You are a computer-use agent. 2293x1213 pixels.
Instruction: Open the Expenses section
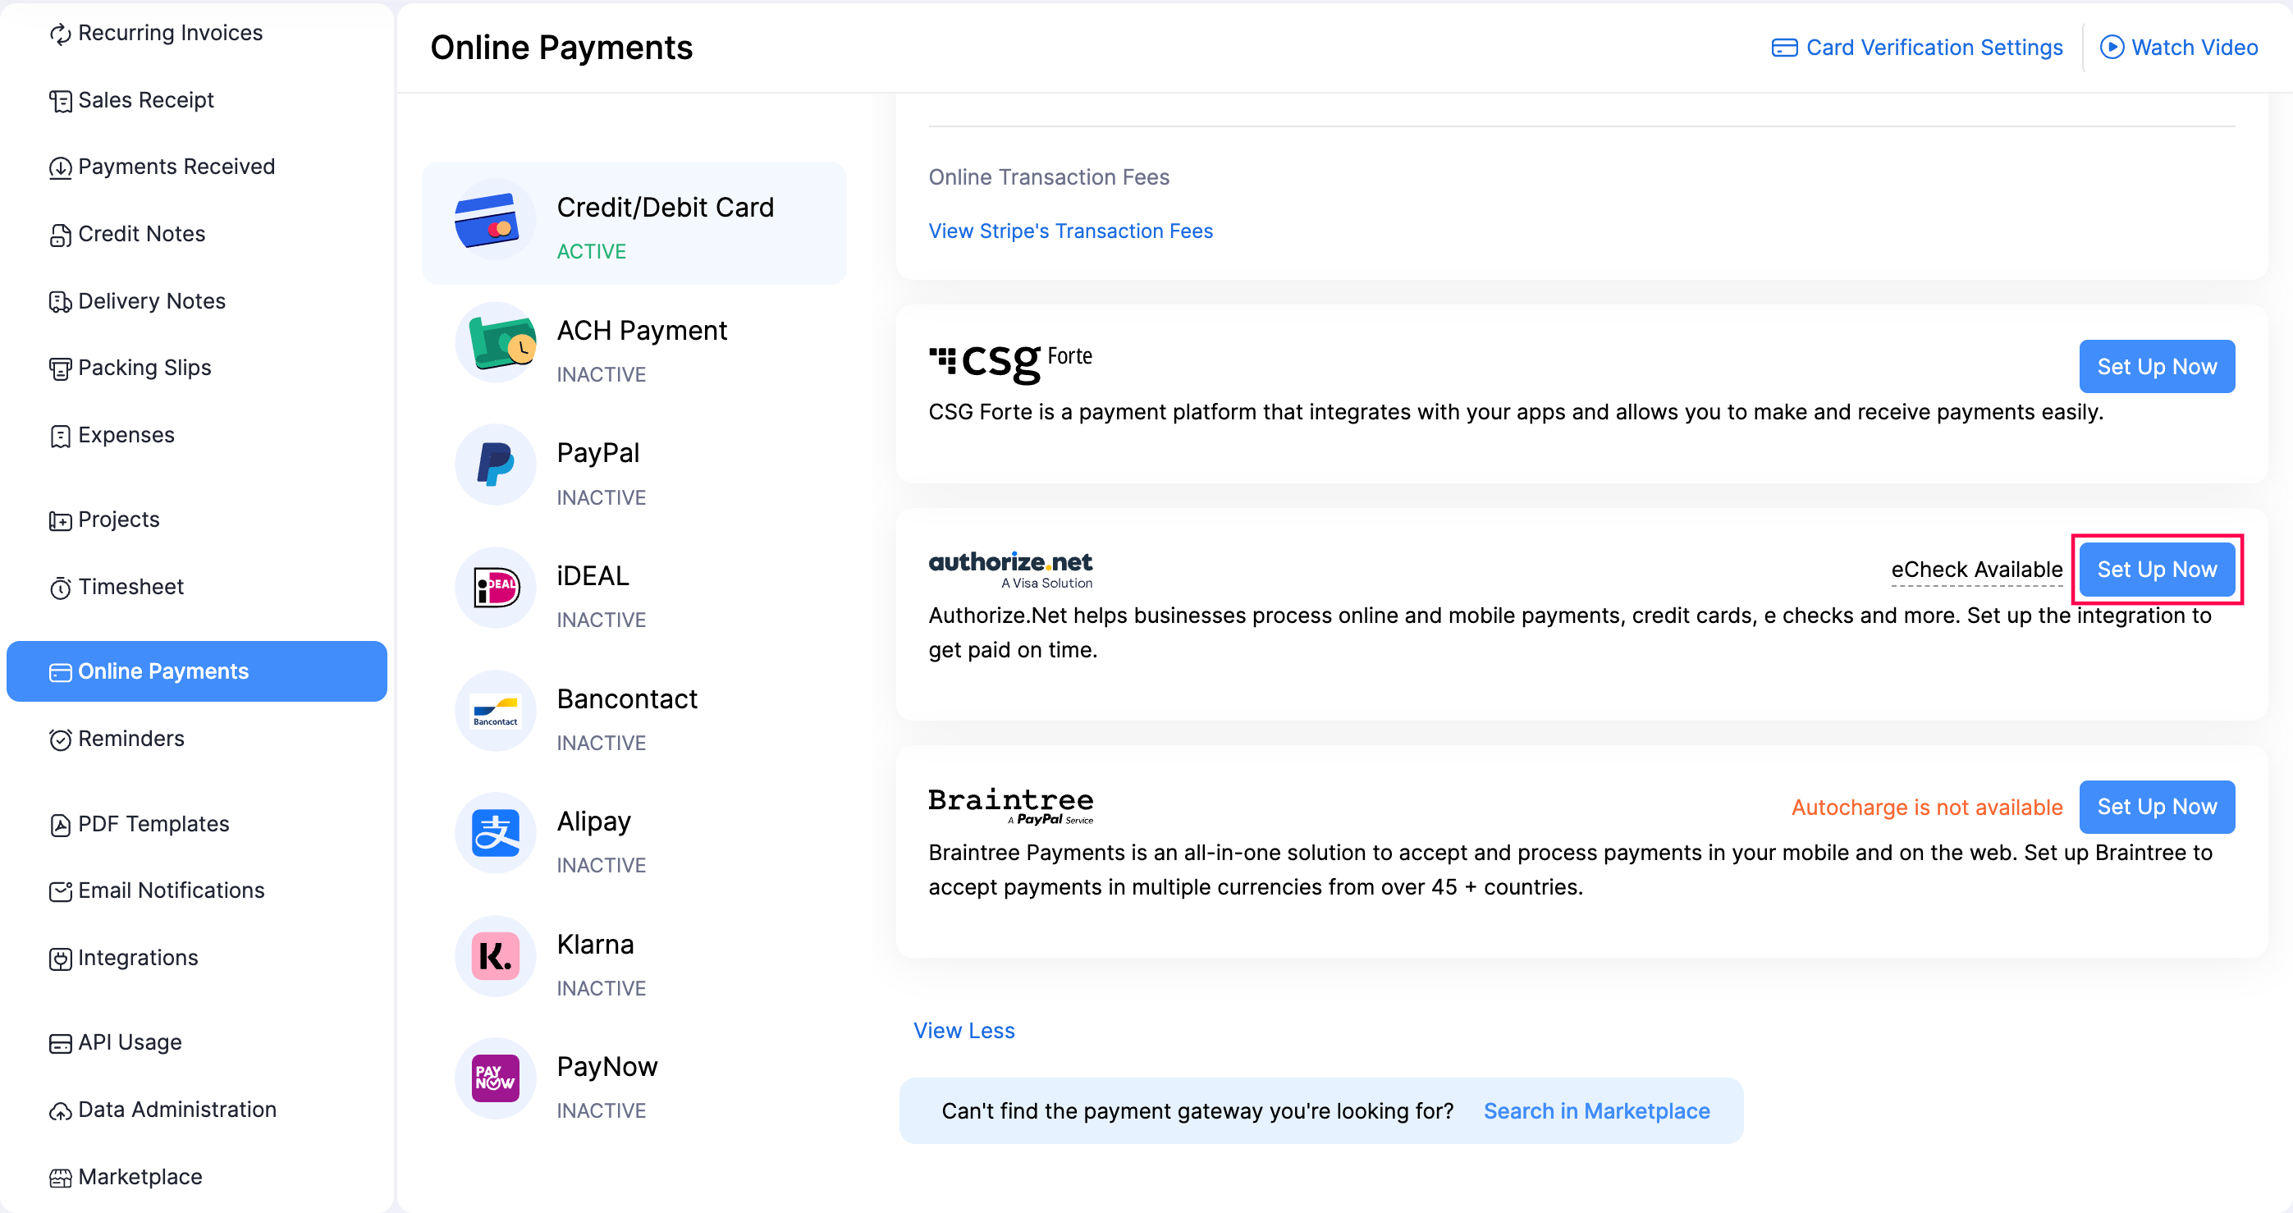click(x=125, y=435)
